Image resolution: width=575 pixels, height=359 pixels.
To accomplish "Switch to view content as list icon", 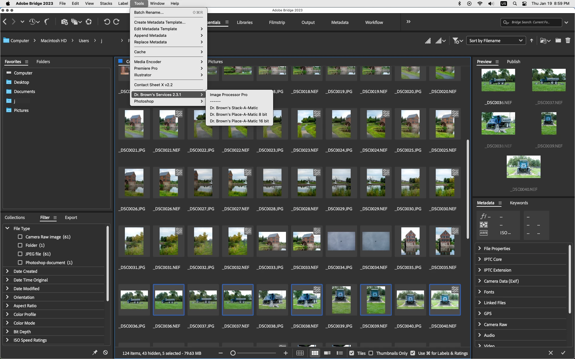I will [x=340, y=353].
